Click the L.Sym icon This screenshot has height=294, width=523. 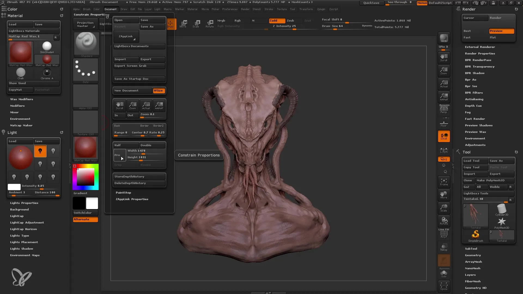(444, 150)
